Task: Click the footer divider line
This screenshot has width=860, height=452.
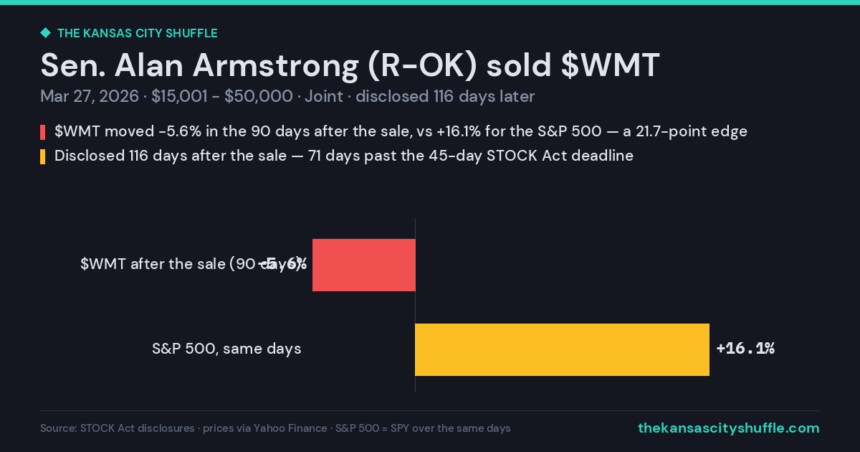Action: (430, 410)
